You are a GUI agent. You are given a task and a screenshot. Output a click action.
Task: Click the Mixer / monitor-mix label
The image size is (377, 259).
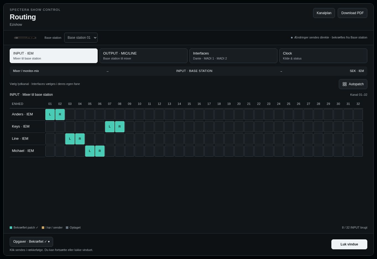tap(26, 71)
